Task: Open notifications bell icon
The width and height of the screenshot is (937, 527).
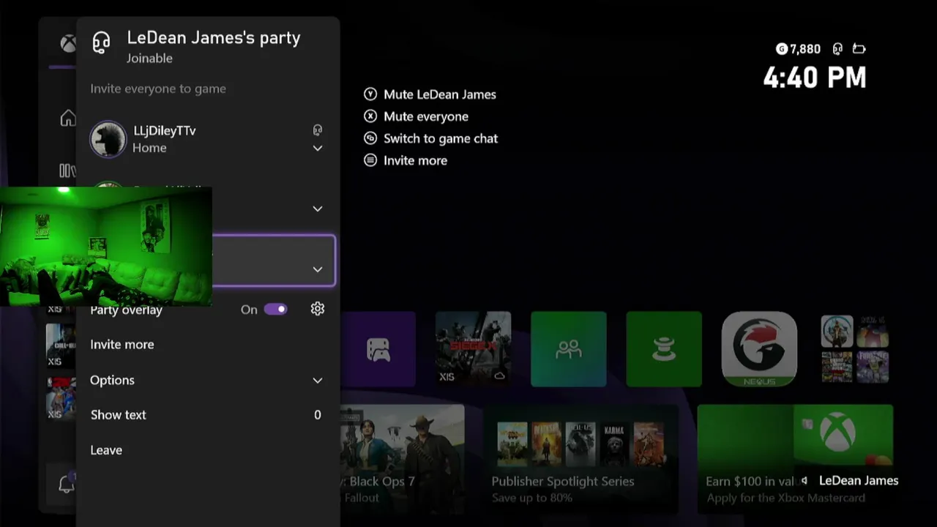Action: pos(66,484)
